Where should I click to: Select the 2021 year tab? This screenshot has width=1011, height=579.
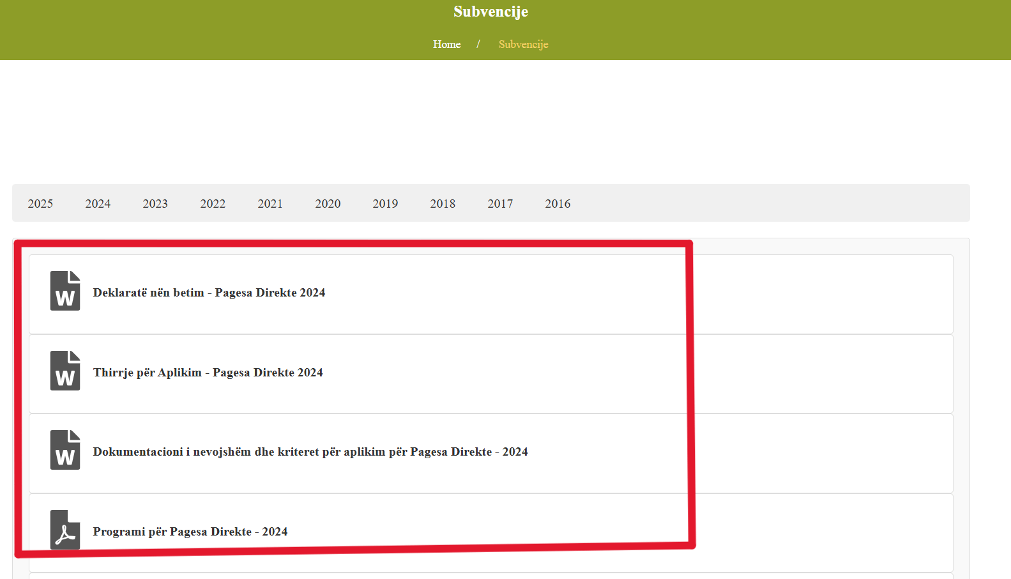[x=270, y=203]
